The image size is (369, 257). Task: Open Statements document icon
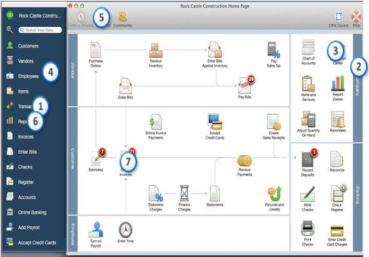tap(215, 193)
